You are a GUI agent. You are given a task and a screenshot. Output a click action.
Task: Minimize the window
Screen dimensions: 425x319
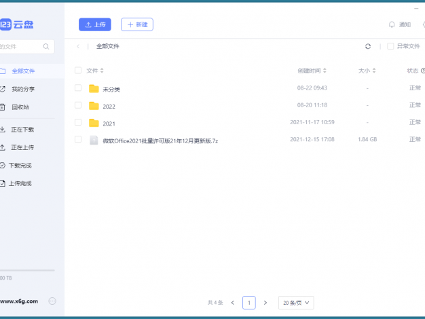[x=416, y=9]
